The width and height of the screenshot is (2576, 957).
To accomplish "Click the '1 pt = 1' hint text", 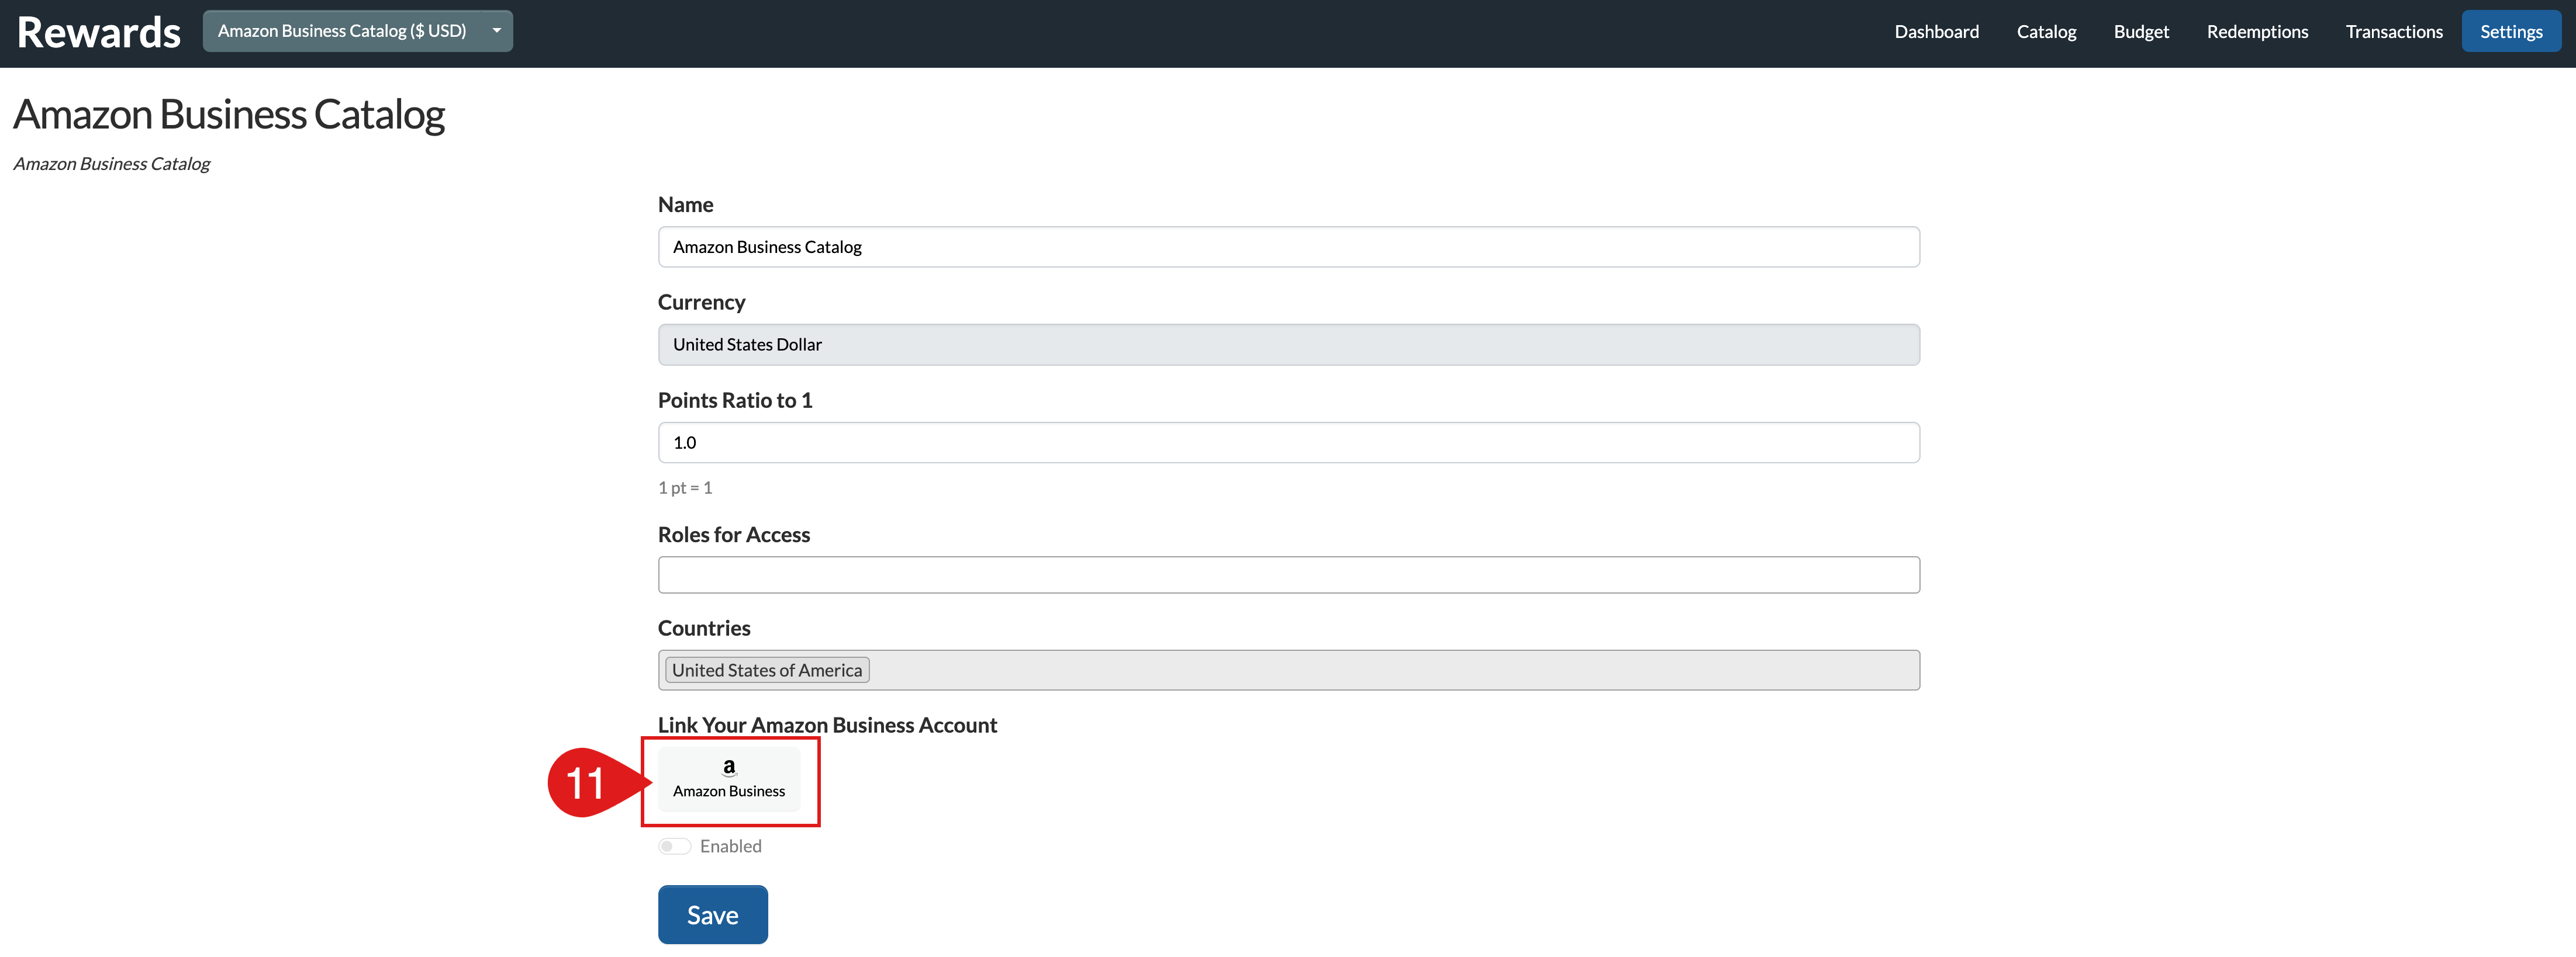I will (x=685, y=487).
